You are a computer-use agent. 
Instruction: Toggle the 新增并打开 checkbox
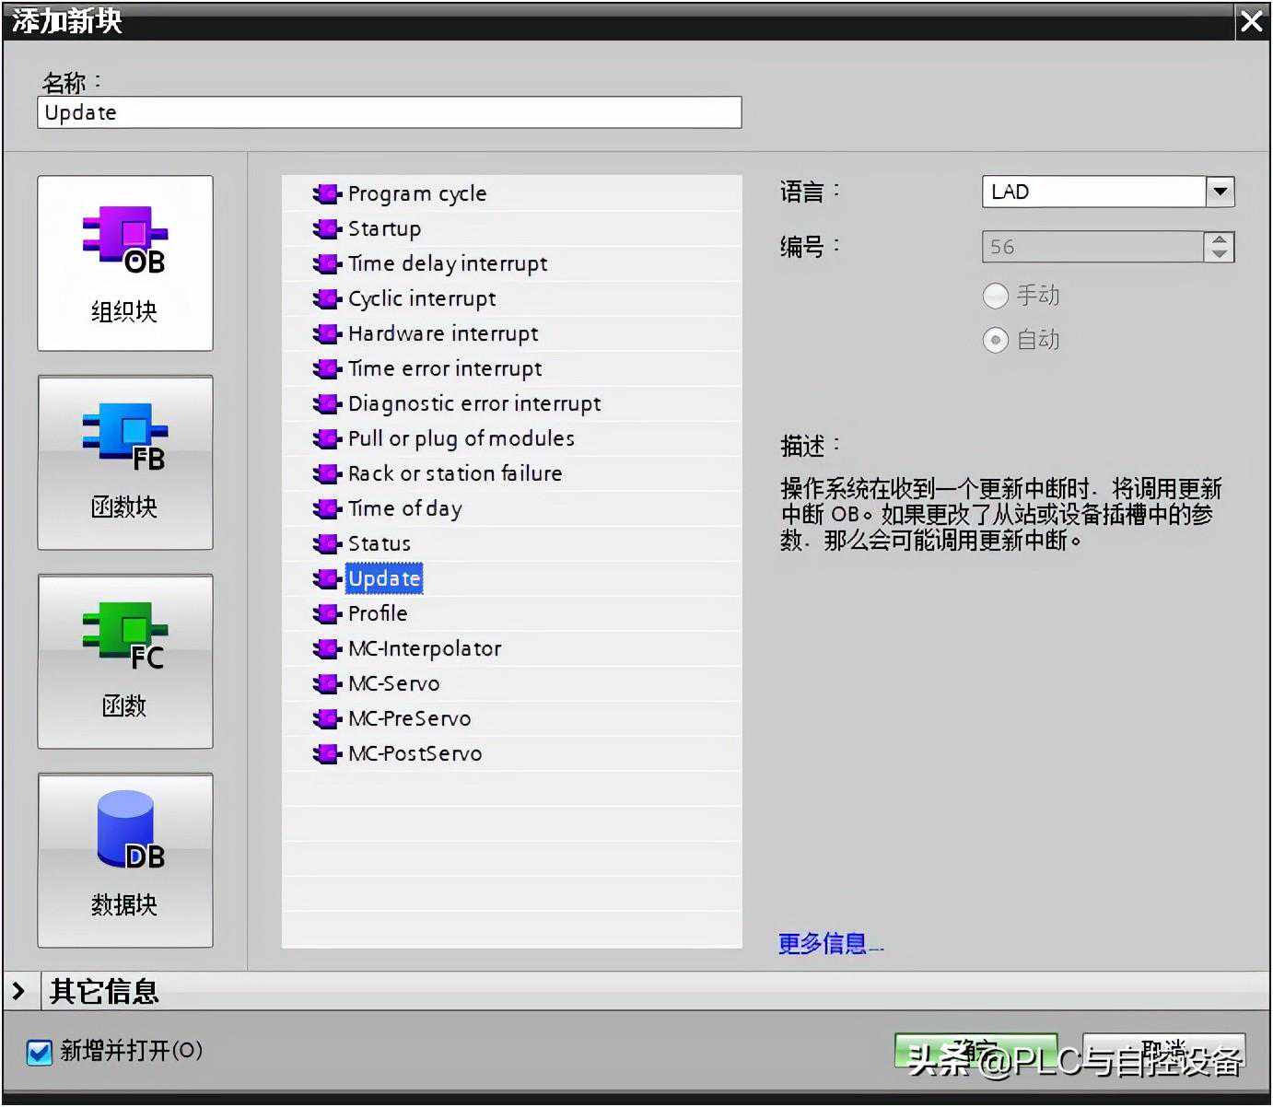click(x=40, y=1051)
